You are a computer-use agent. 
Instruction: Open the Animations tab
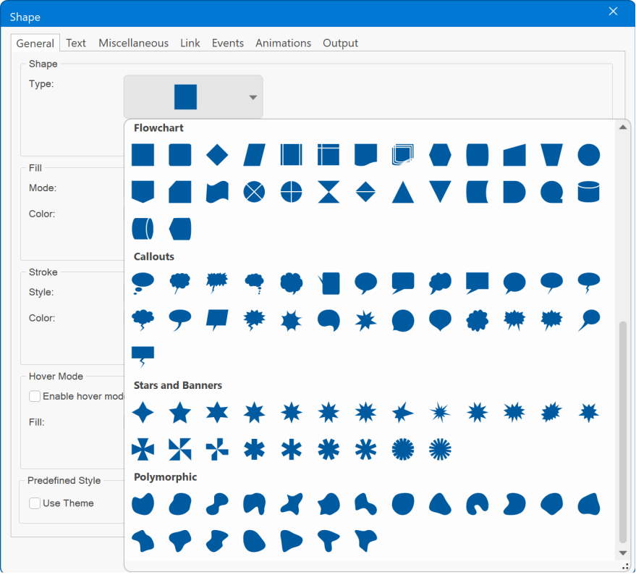click(283, 43)
